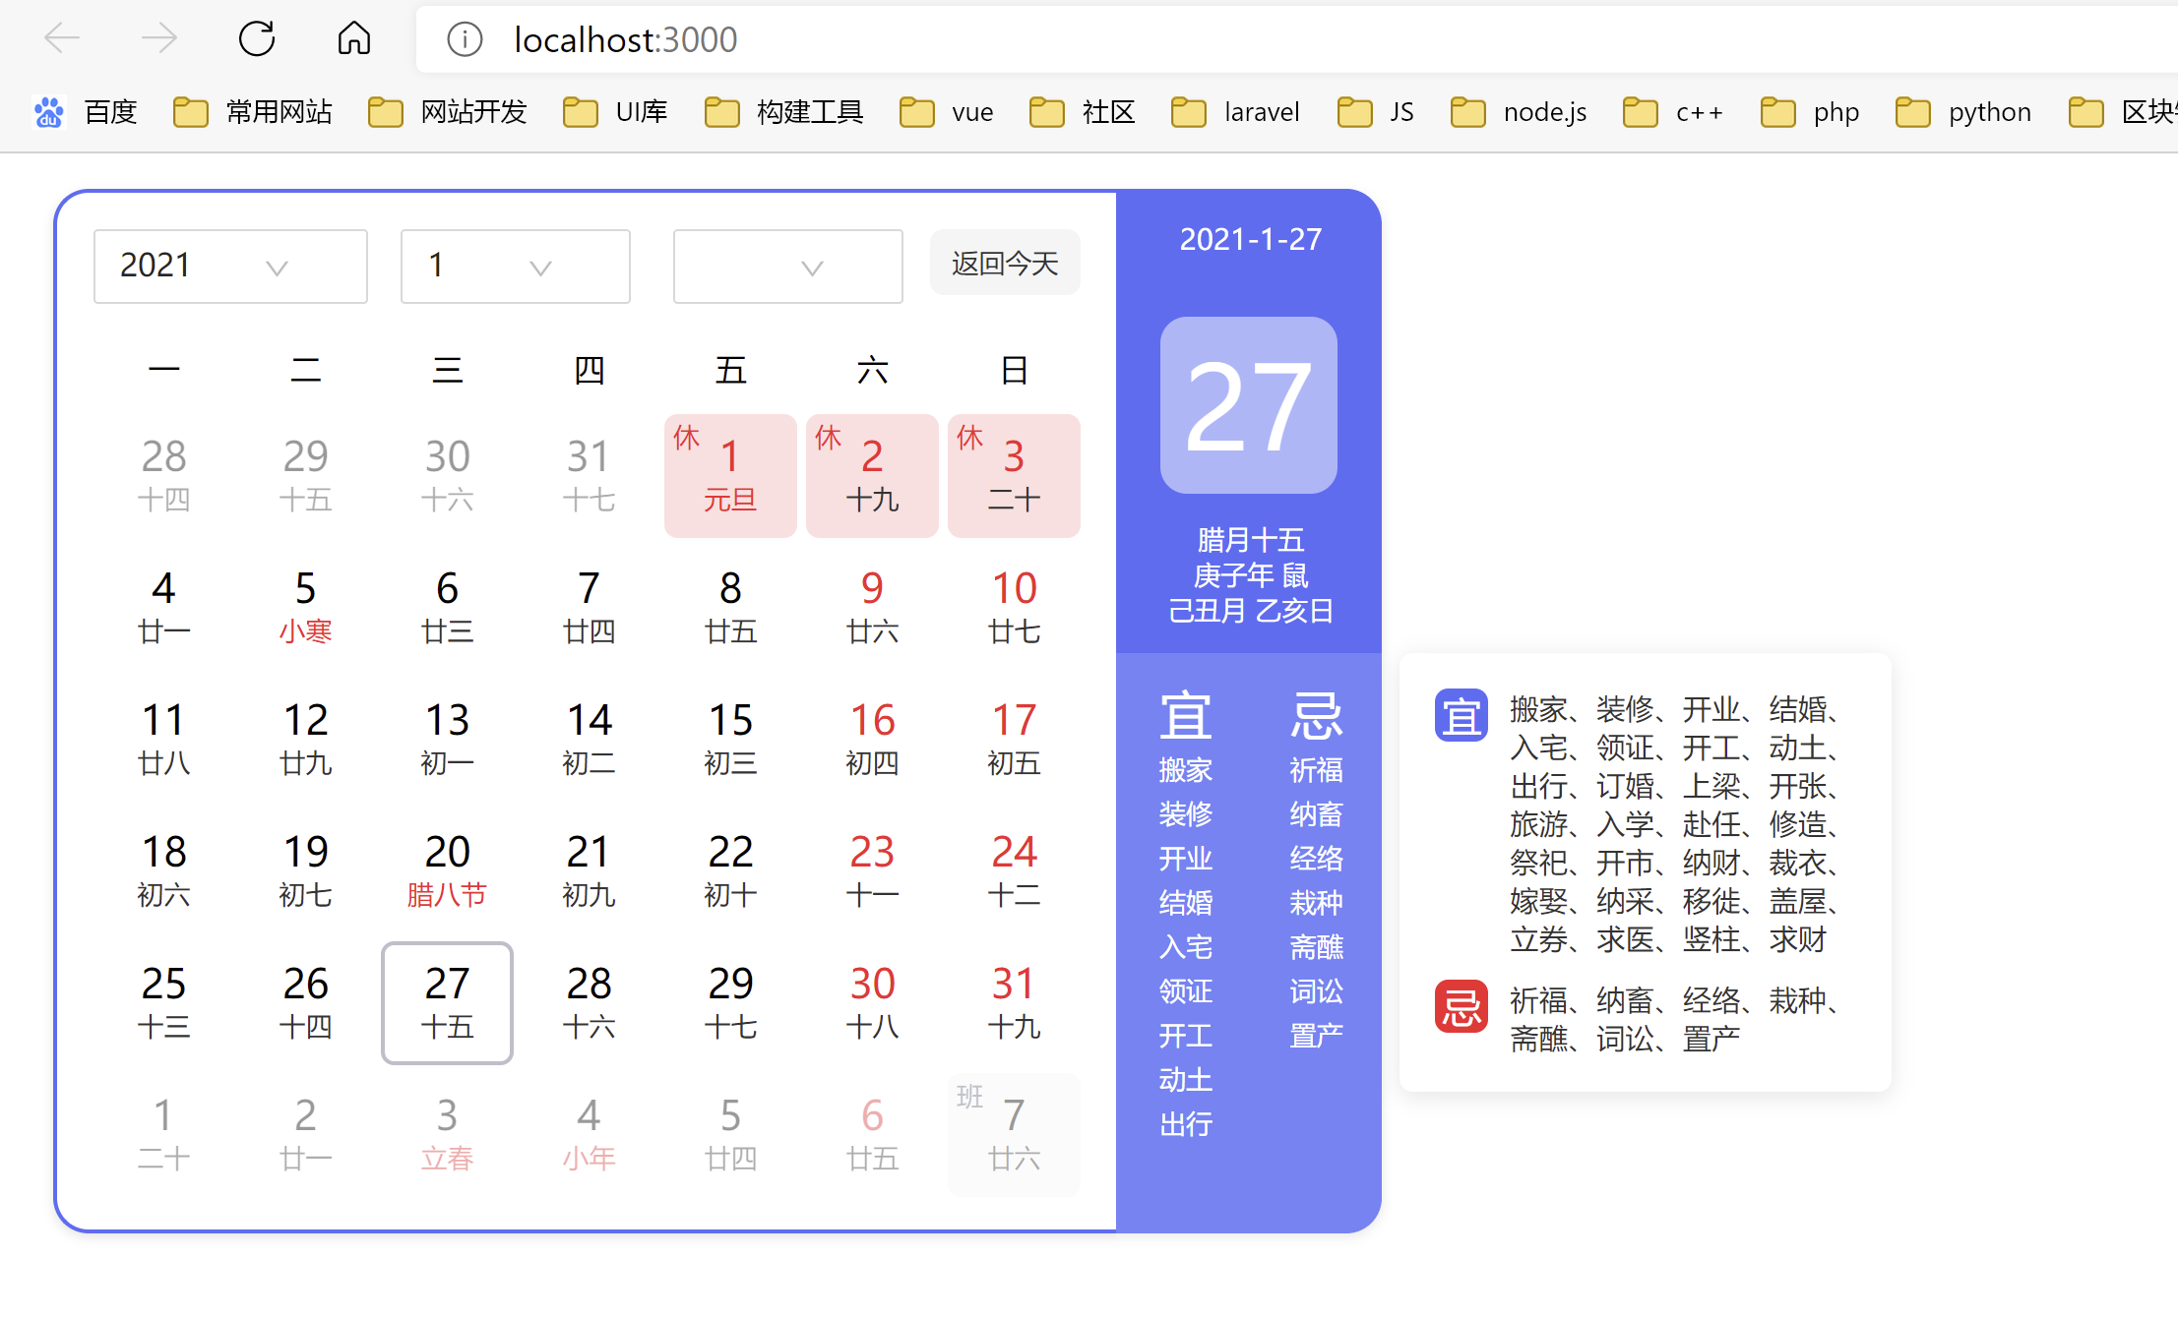Click the blue 宜 icon in details panel
The height and width of the screenshot is (1317, 2178).
point(1461,715)
